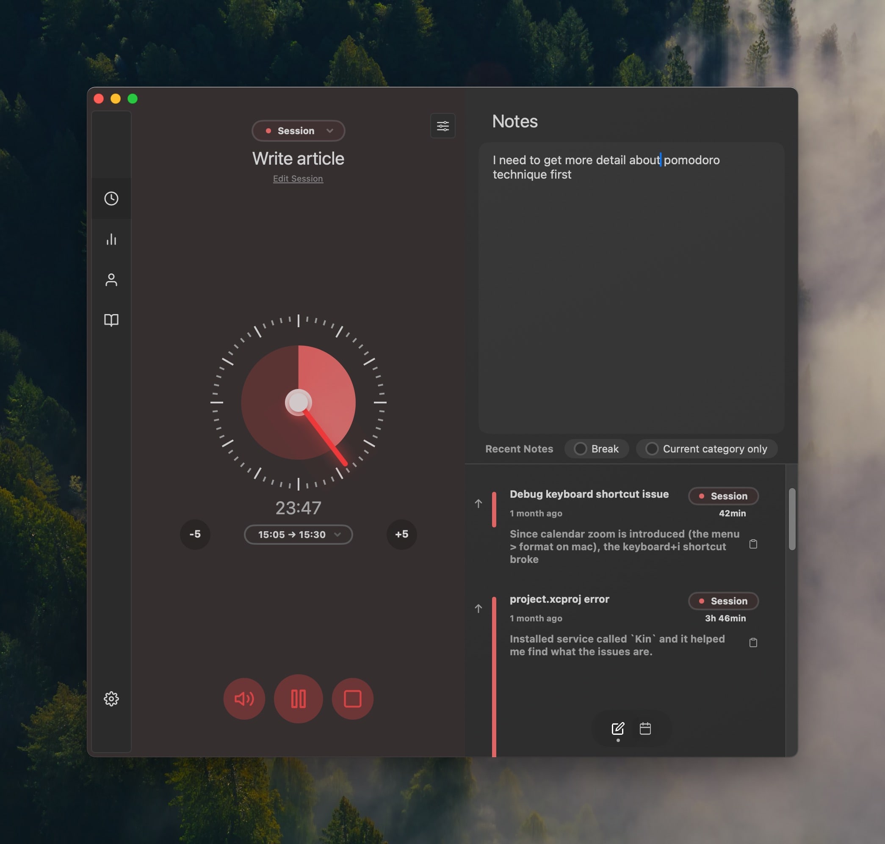Open the statistics bar chart icon
Viewport: 885px width, 844px height.
point(111,239)
